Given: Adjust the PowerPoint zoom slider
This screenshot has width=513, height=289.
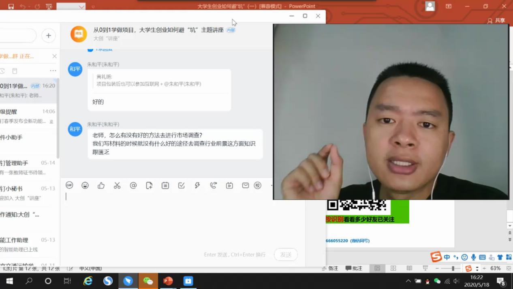Looking at the screenshot, I should coord(453,268).
